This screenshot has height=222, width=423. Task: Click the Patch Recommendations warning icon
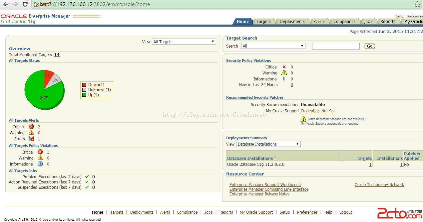[x=303, y=119]
